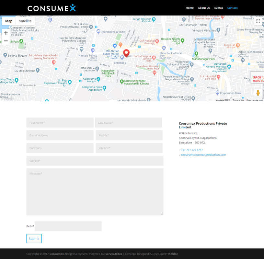264x259 pixels.
Task: Click the Manasanagar Park green marker
Action: [x=196, y=54]
